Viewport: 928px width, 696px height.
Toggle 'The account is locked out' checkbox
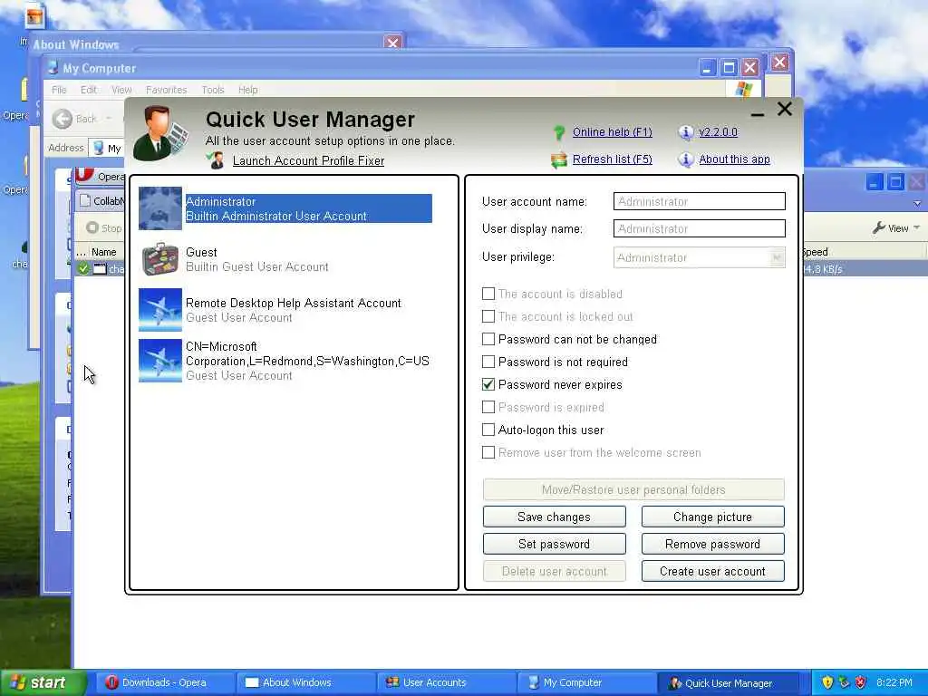tap(488, 316)
